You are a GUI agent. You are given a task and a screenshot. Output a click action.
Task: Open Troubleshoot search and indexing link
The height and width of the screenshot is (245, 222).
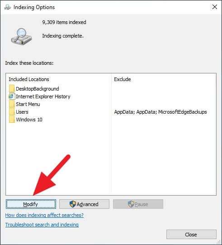pyautogui.click(x=42, y=225)
